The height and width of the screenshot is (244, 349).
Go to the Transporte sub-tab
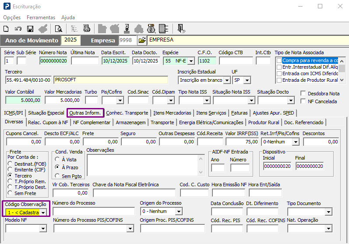162,122
